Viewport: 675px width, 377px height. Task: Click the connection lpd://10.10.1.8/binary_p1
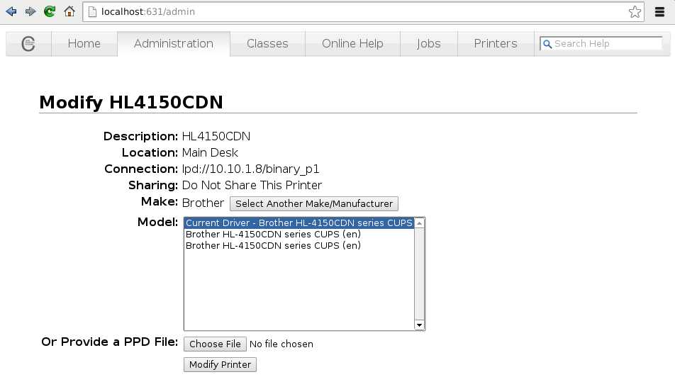(250, 169)
